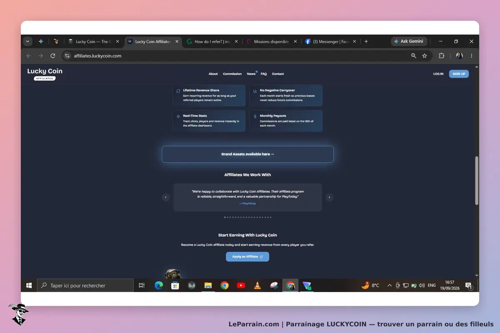Launch YouTube from the taskbar
The image size is (500, 333).
(241, 286)
